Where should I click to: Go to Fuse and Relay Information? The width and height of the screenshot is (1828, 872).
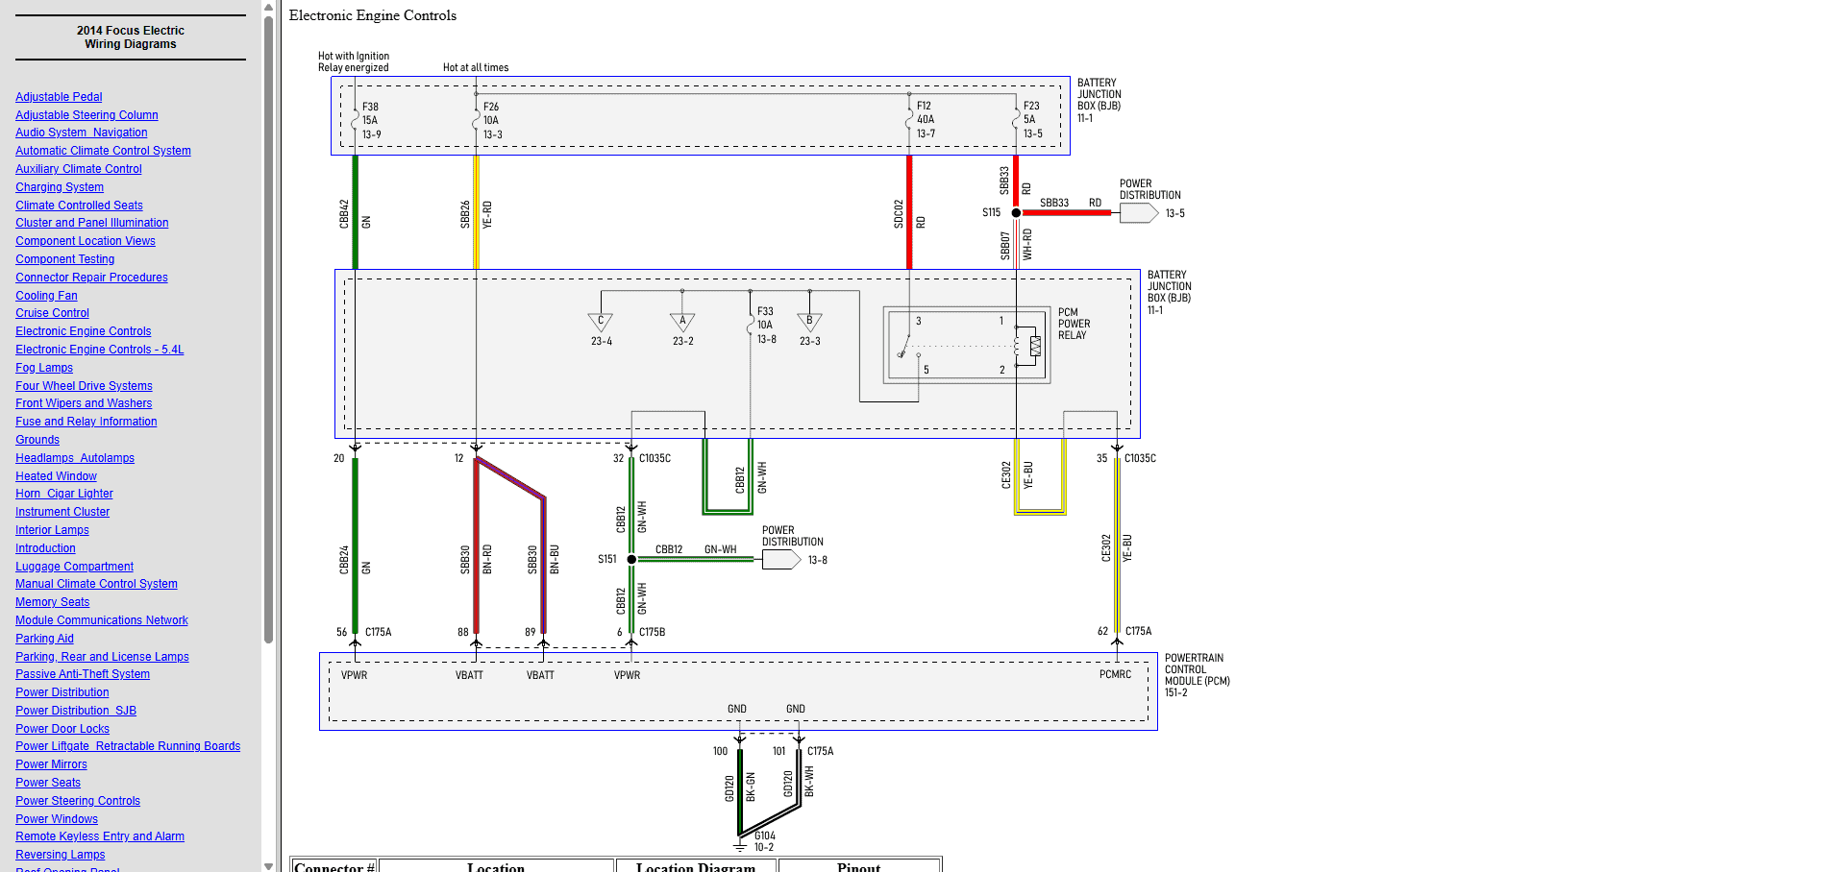point(86,422)
